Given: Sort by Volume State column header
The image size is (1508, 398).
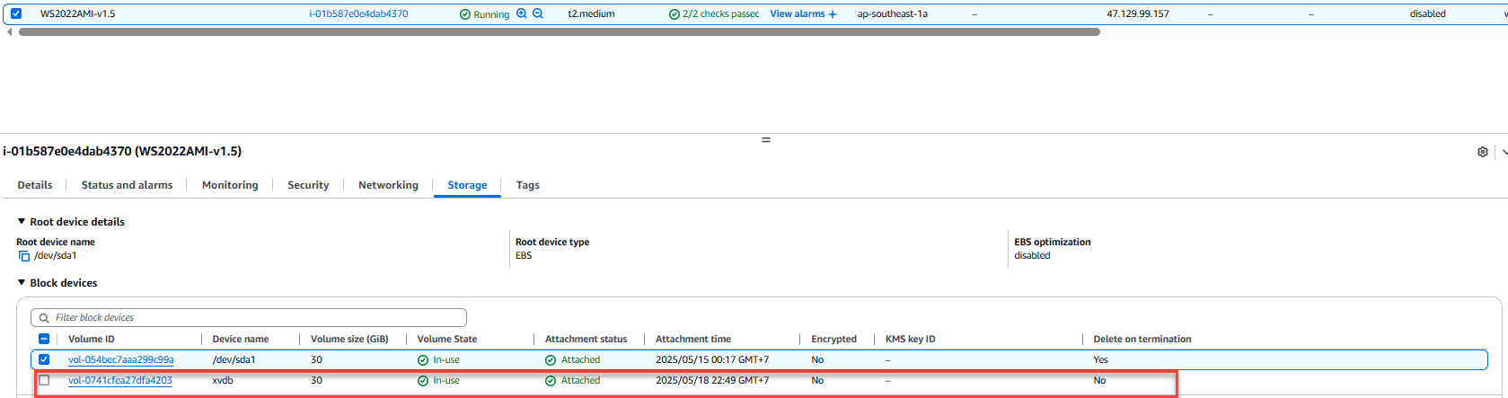Looking at the screenshot, I should (447, 339).
